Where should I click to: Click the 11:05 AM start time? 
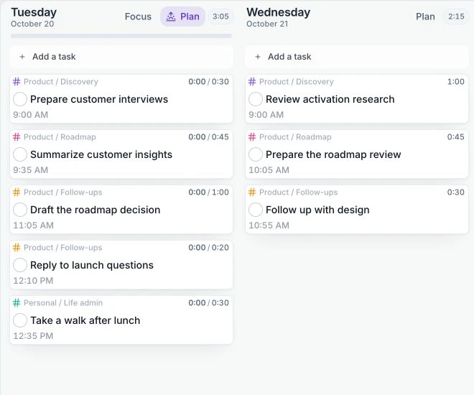[x=33, y=226]
